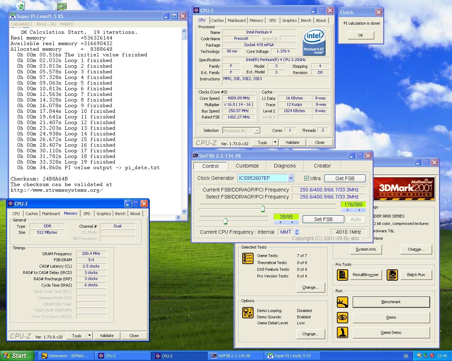Open the Calculate(C) menu in Super PI
Screen dimensions: 452x361
pyautogui.click(x=22, y=24)
